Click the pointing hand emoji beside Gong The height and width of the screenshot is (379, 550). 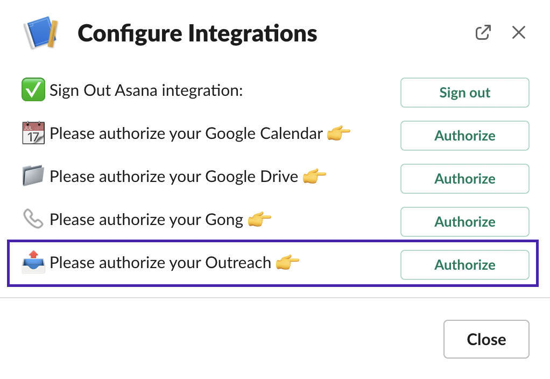click(259, 219)
